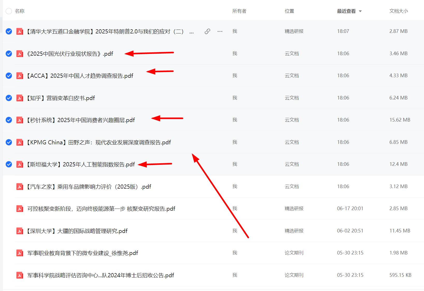Click the PDF icon of 【ACCA】 report

pos(20,76)
